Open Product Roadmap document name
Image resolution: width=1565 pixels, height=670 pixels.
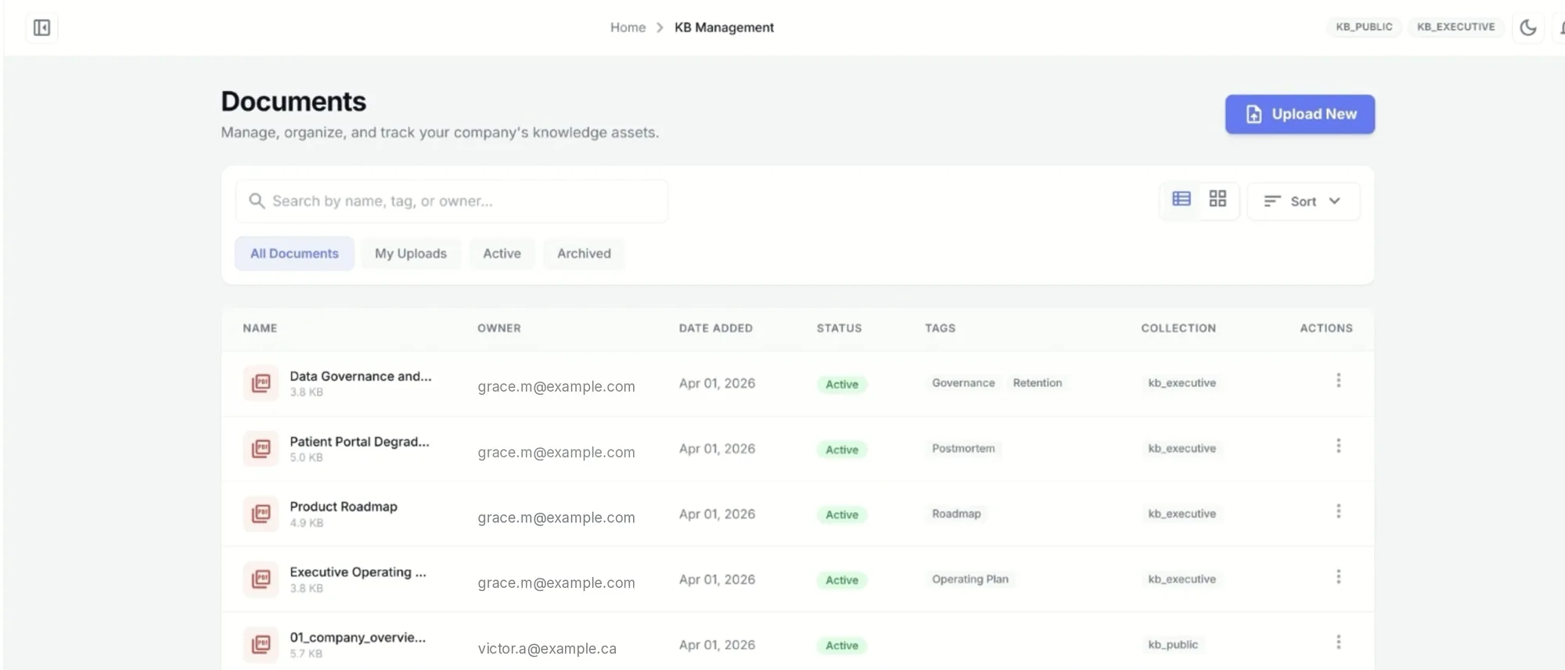[344, 507]
